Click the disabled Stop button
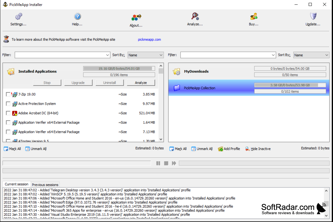The width and height of the screenshot is (333, 222). tap(47, 83)
